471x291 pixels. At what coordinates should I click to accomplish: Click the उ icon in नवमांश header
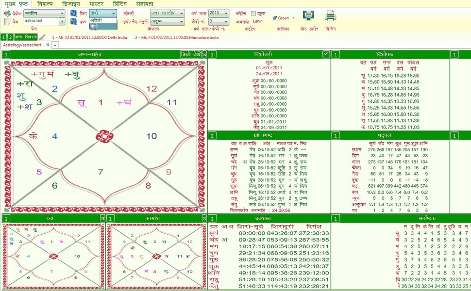204,218
